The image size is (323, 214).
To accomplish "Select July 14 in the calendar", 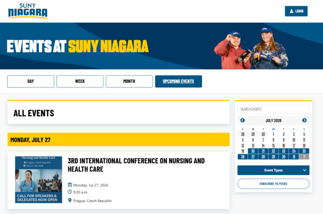I will pos(263,145).
